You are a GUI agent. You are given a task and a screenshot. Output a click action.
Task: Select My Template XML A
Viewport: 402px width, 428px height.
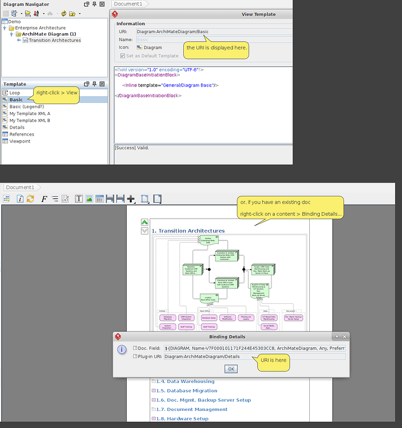(x=30, y=113)
